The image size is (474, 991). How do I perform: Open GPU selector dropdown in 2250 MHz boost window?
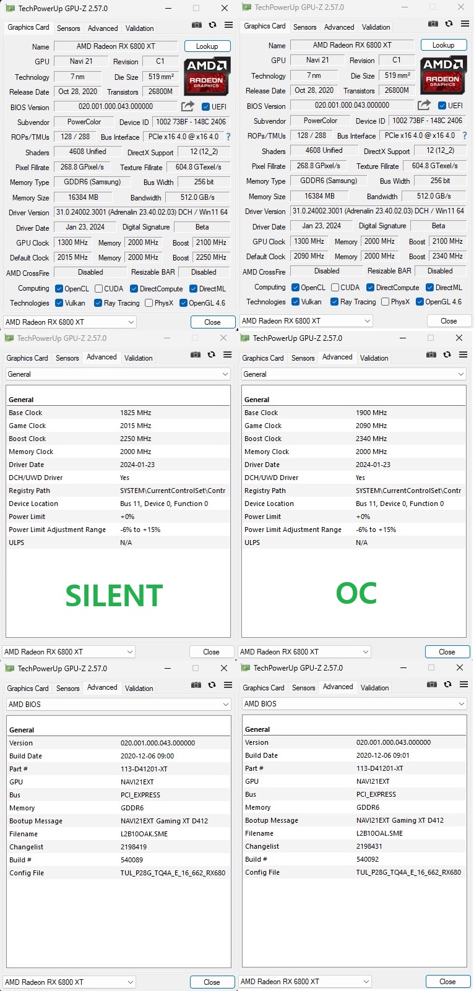click(x=70, y=322)
